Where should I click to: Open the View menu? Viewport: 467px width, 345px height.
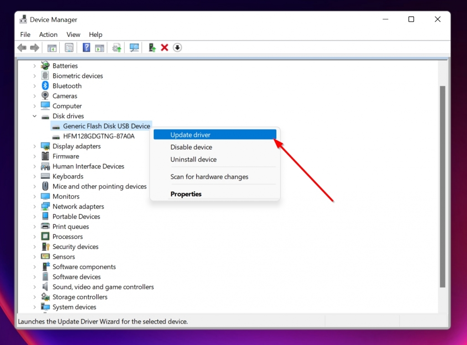(73, 35)
